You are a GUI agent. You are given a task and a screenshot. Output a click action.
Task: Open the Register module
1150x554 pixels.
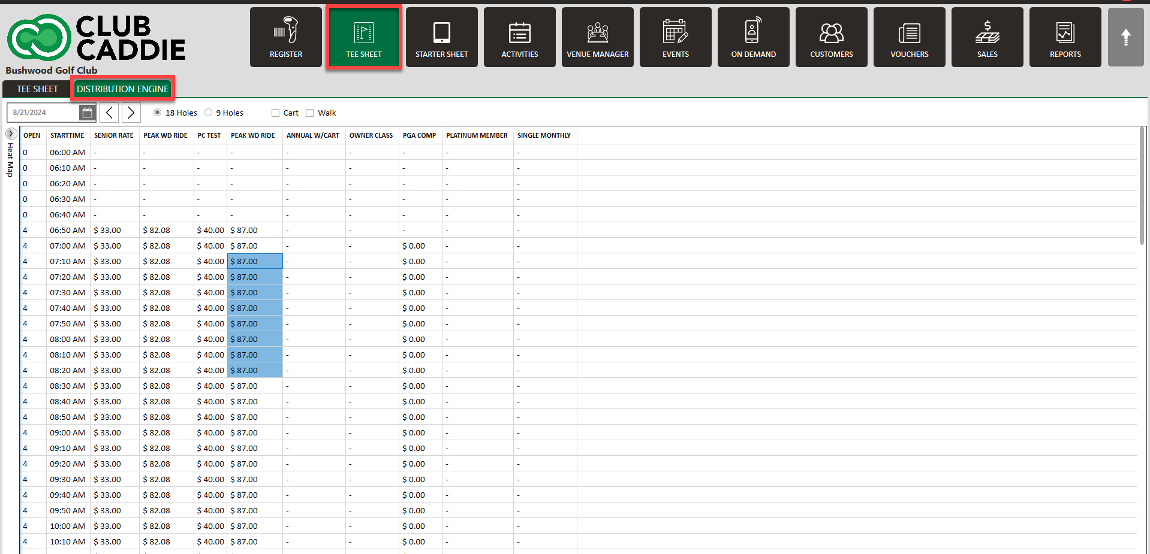click(286, 37)
